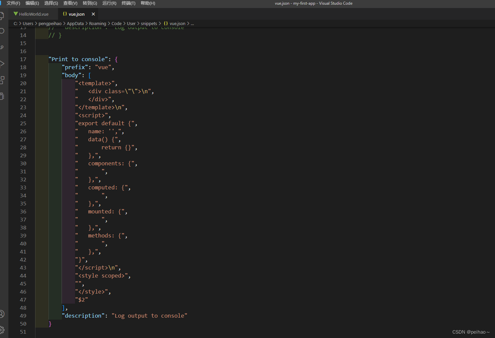Viewport: 495px width, 338px height.
Task: Click the "methods: {" string
Action: pyautogui.click(x=100, y=236)
